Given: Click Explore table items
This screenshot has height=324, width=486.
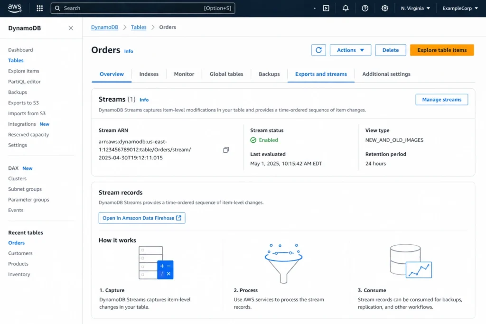Looking at the screenshot, I should click(442, 50).
